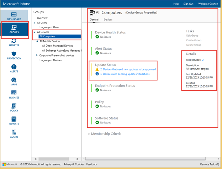The width and height of the screenshot is (222, 169).
Task: Click the blue info icon for pending updates
Action: click(97, 74)
